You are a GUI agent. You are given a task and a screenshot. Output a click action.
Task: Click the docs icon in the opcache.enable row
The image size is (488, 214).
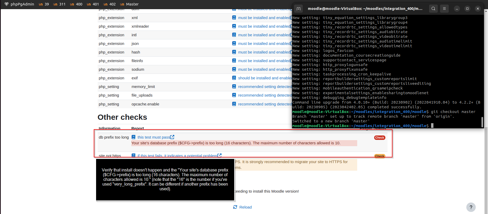tap(234, 104)
